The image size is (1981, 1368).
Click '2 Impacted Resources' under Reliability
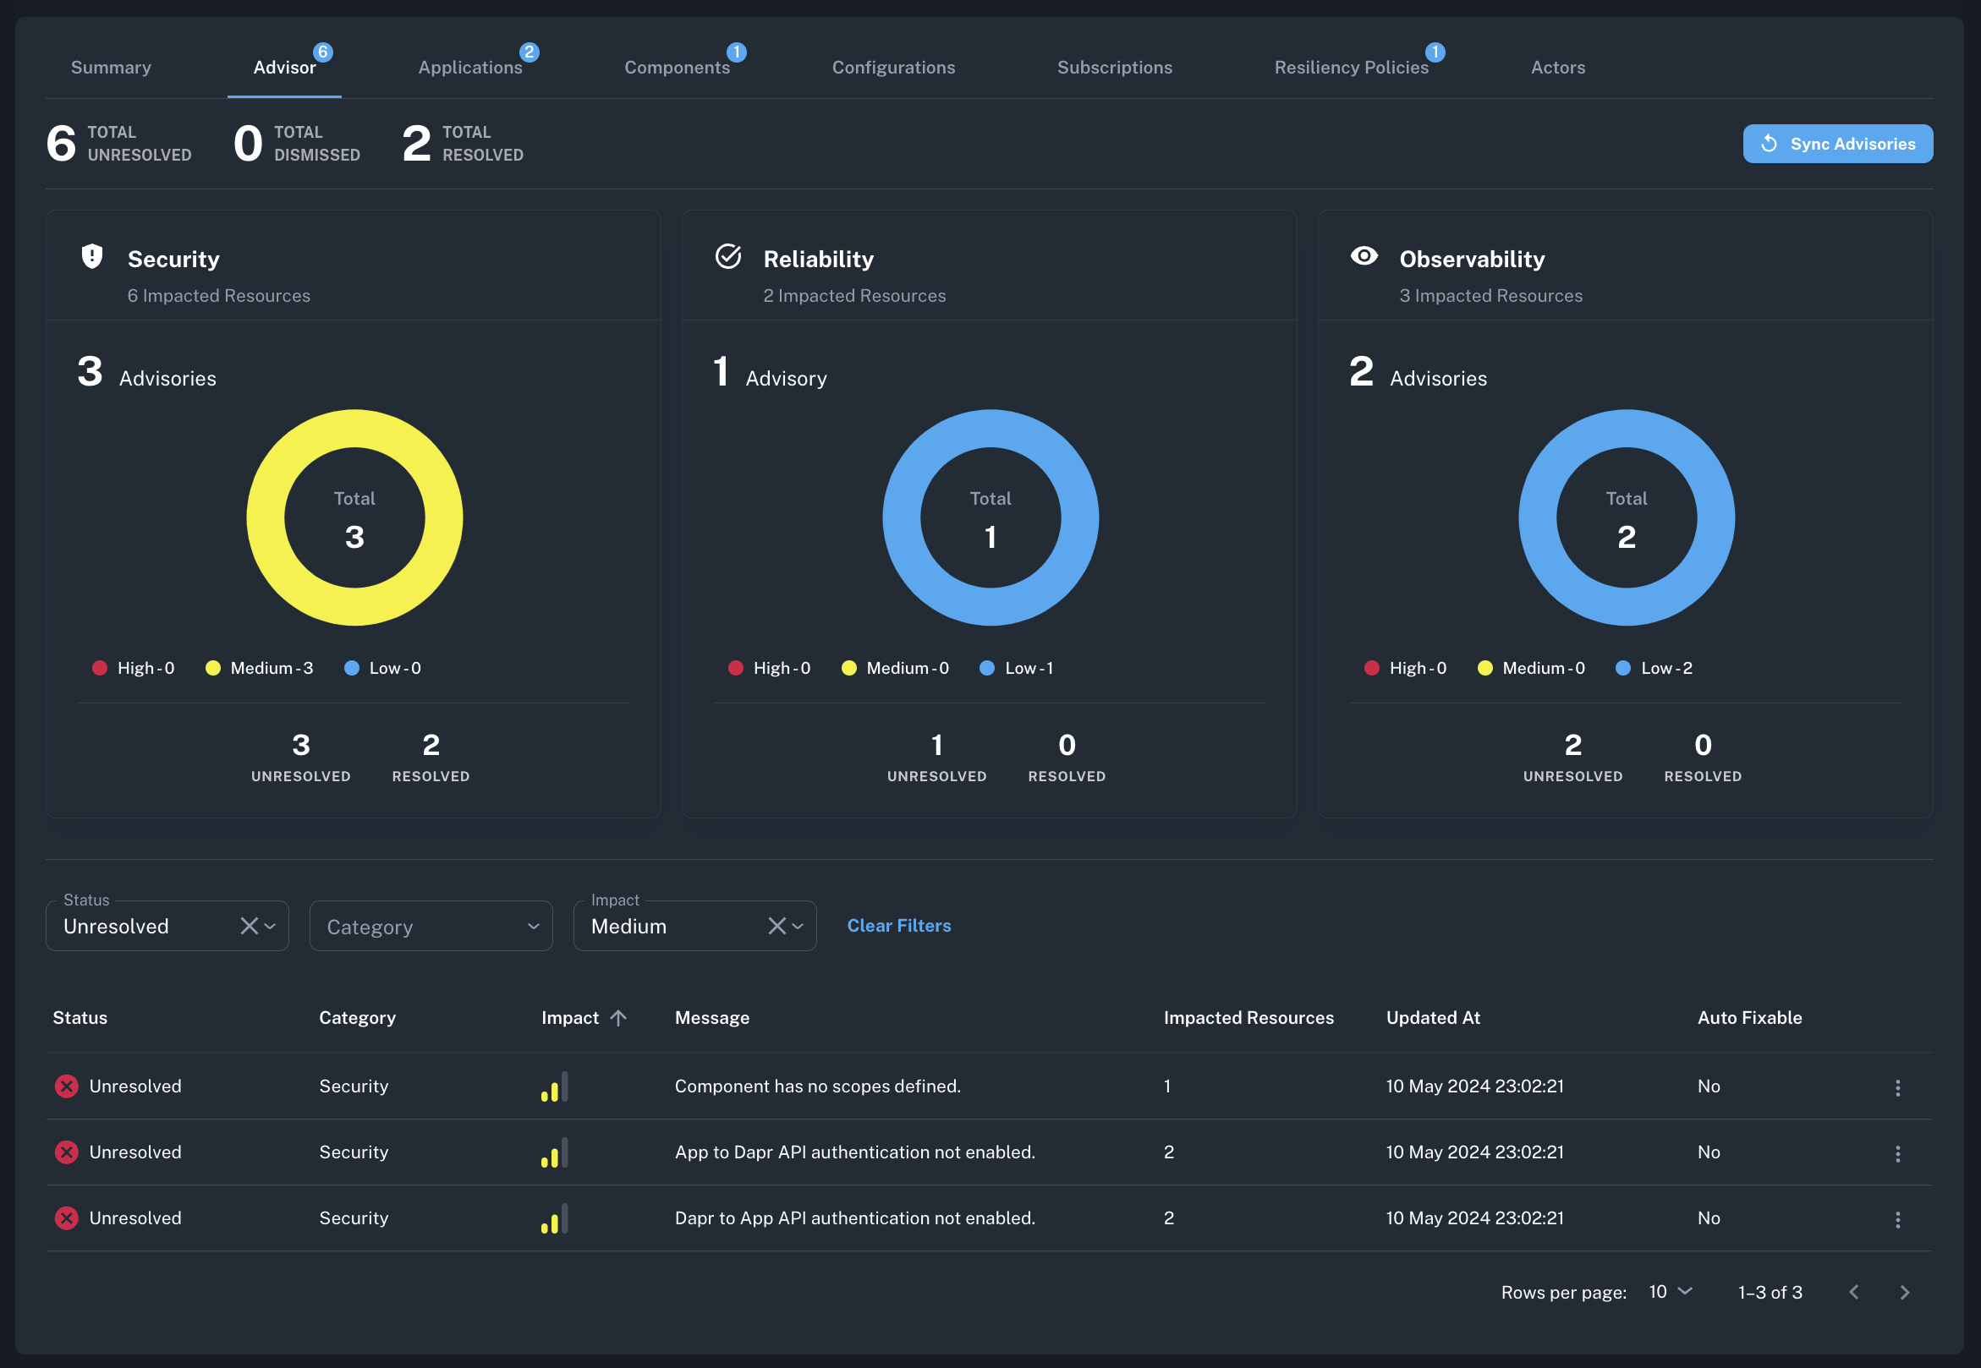[x=854, y=295]
